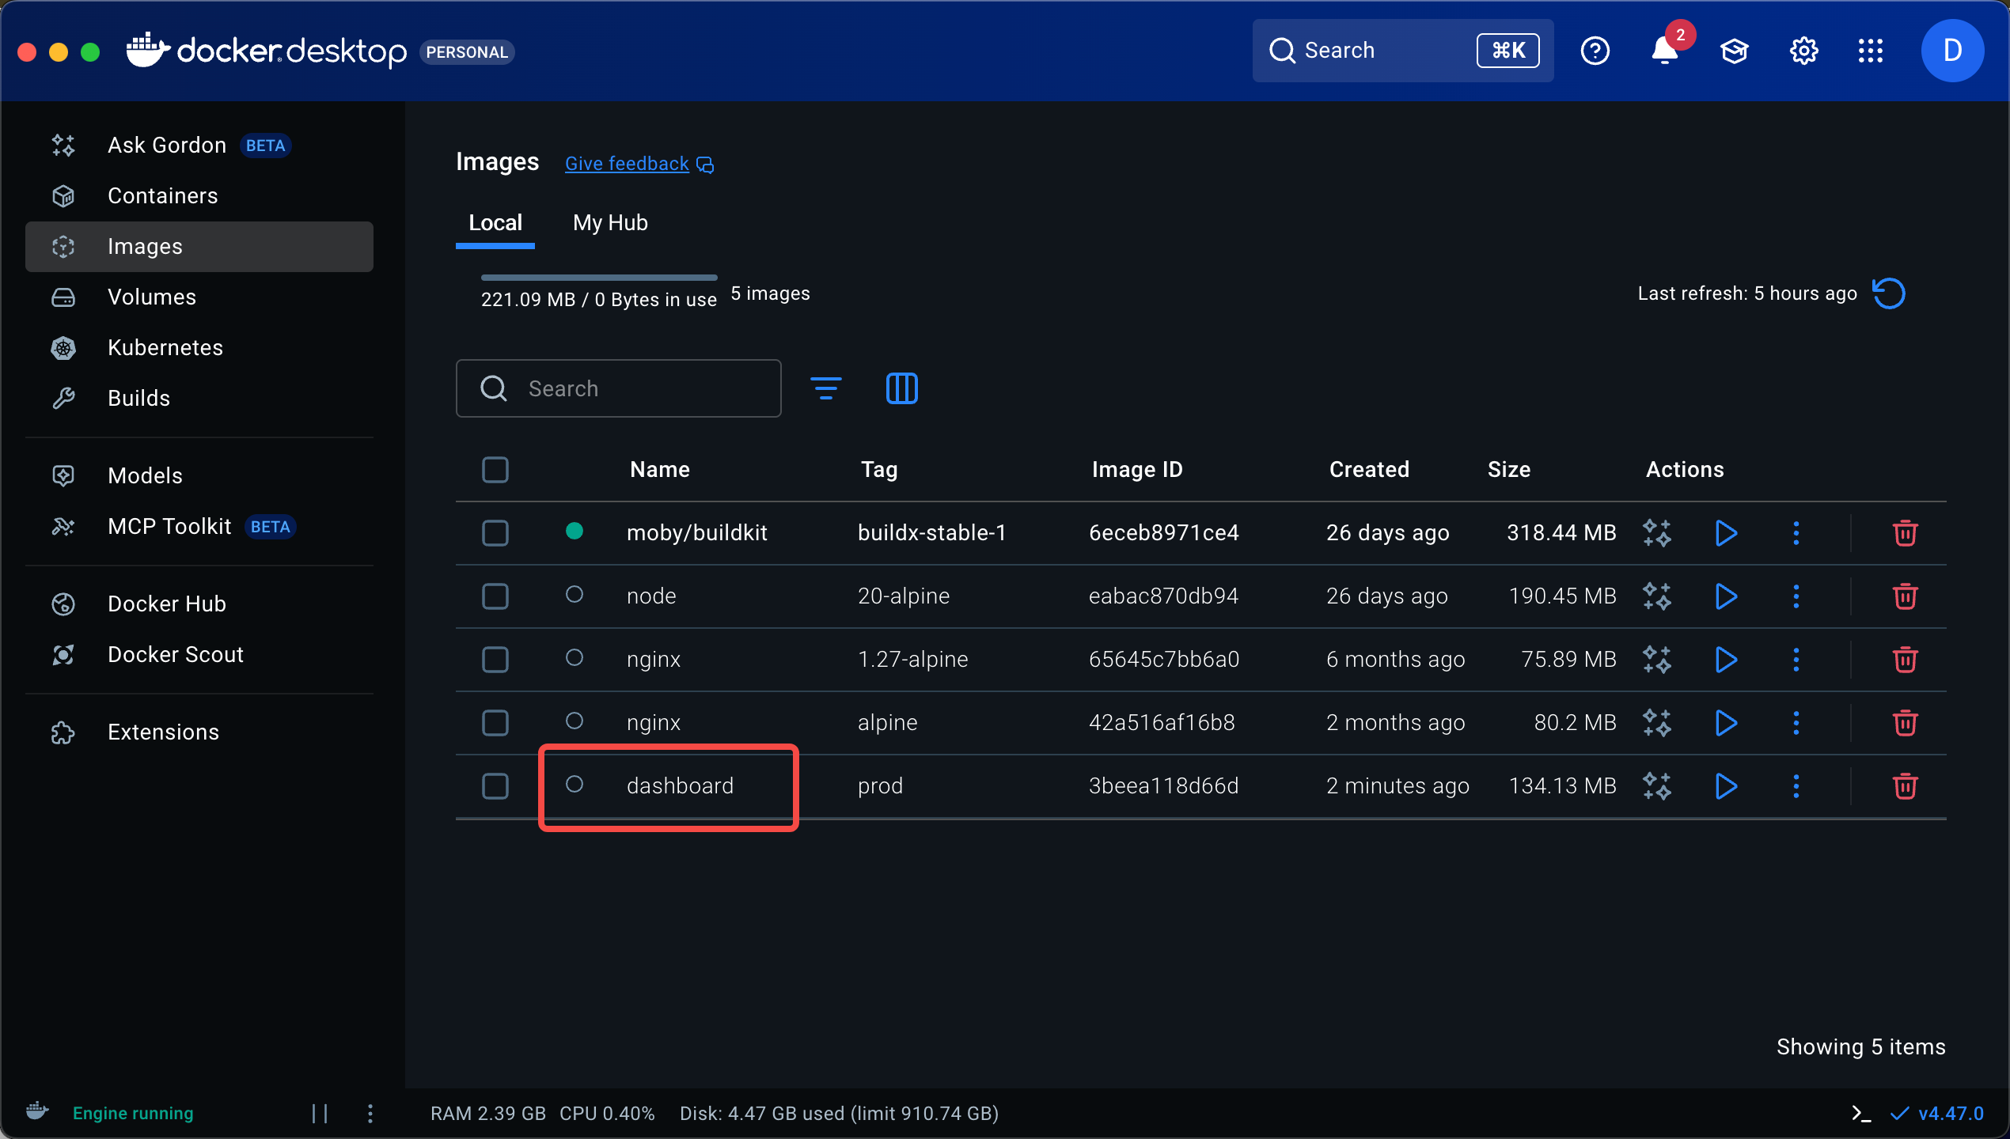Ask Gordon about nginx alpine image
The width and height of the screenshot is (2010, 1139).
[1656, 723]
